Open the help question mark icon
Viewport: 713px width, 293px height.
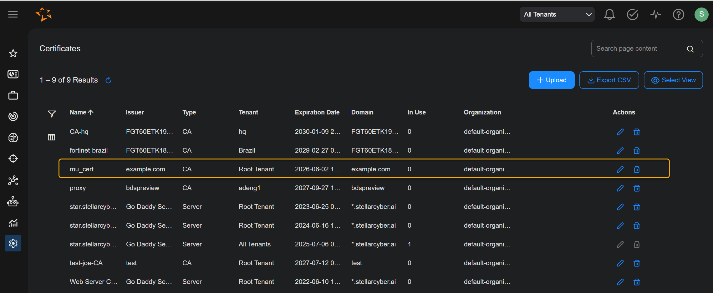pos(678,14)
